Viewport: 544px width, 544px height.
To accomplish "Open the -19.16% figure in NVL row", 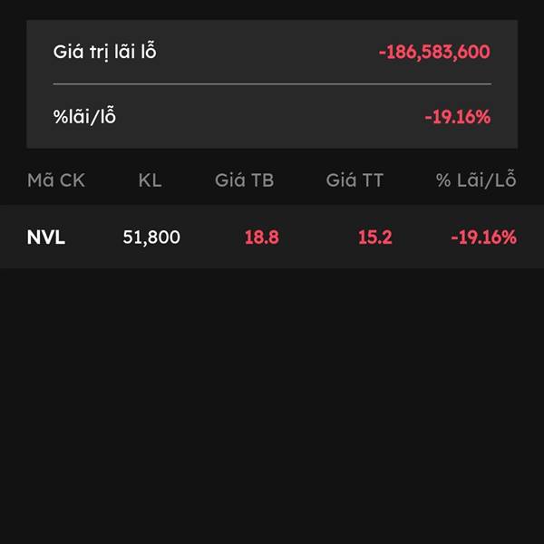I will point(483,238).
